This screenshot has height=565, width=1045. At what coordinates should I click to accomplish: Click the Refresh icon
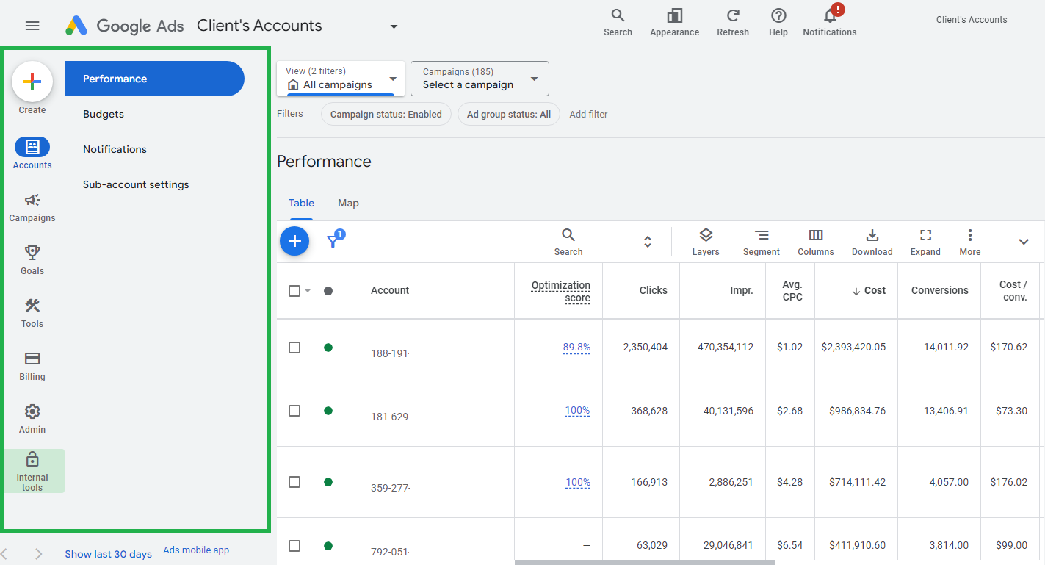(x=733, y=22)
